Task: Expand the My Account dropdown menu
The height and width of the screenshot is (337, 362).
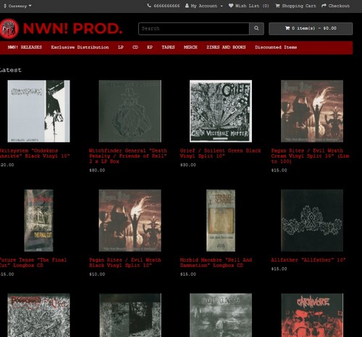Action: click(x=204, y=6)
